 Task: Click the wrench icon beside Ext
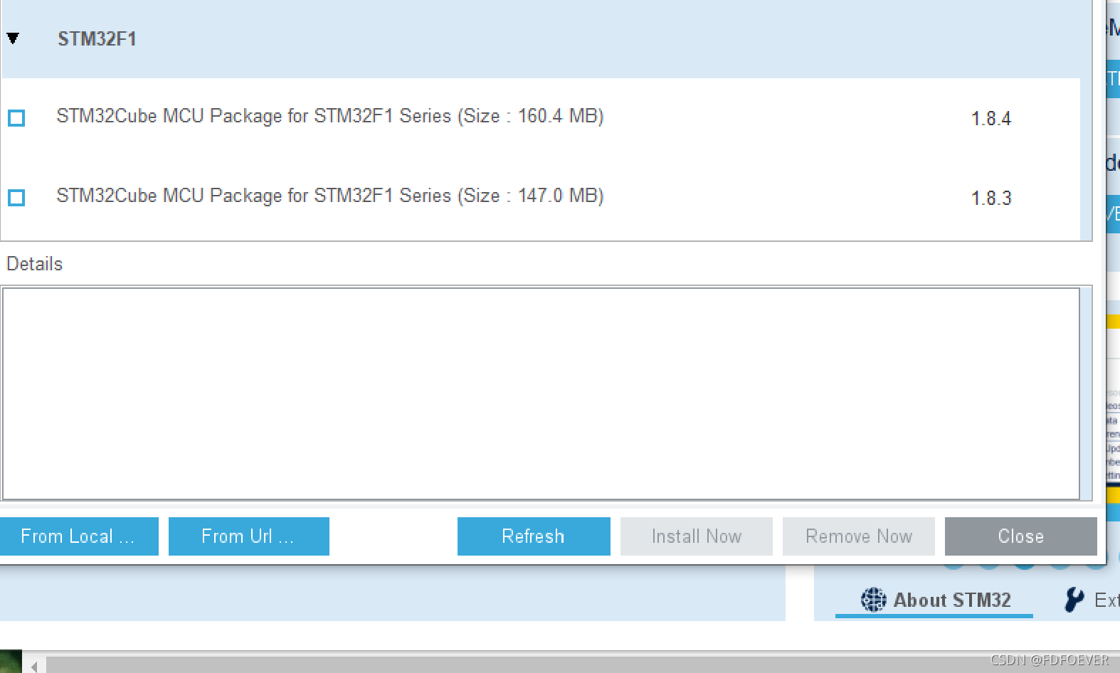(1074, 600)
